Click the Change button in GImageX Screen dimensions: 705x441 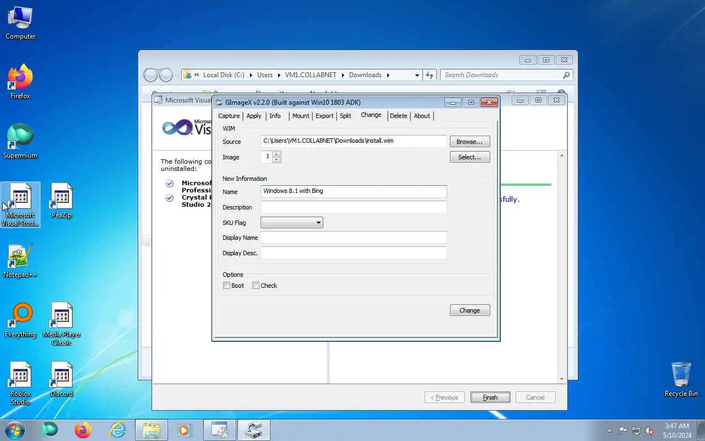click(x=470, y=310)
